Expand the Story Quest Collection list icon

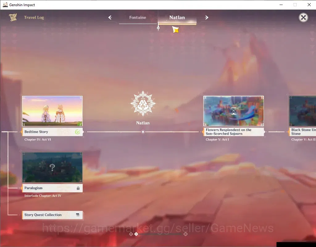click(78, 215)
